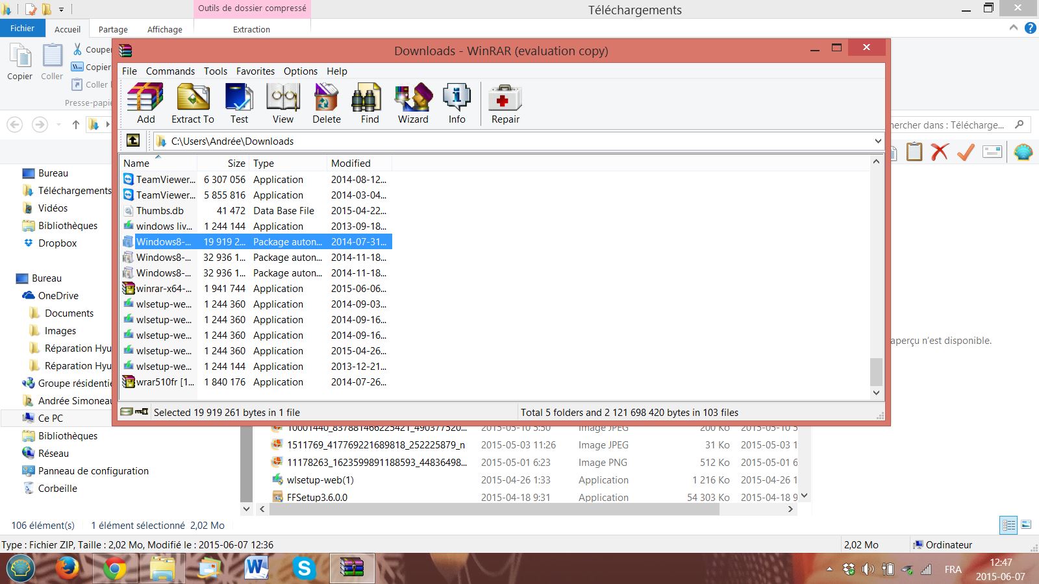Open Skype from the taskbar
This screenshot has height=584, width=1039.
click(304, 569)
